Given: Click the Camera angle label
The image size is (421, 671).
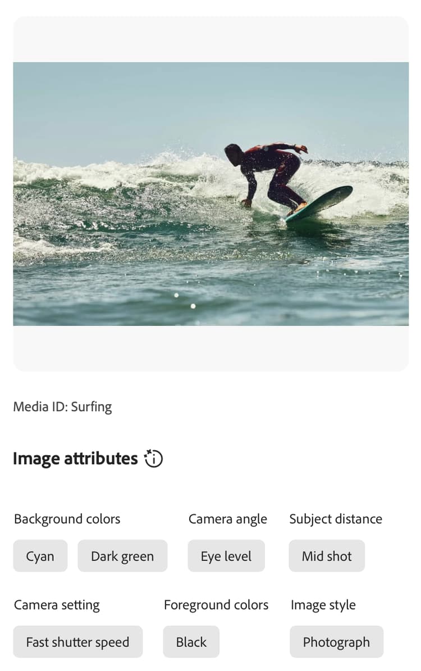Looking at the screenshot, I should (228, 519).
